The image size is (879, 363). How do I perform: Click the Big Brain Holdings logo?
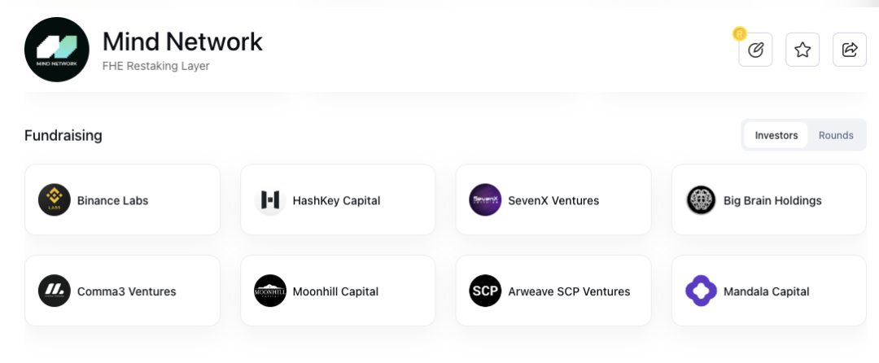[702, 200]
